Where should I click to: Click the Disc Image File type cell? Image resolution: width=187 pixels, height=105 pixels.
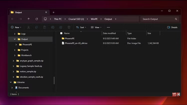tap(134, 43)
